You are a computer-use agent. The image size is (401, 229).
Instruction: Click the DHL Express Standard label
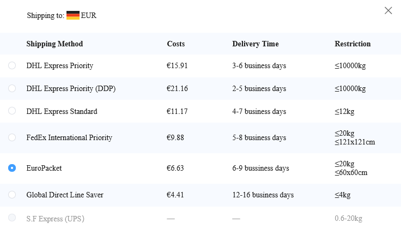62,112
